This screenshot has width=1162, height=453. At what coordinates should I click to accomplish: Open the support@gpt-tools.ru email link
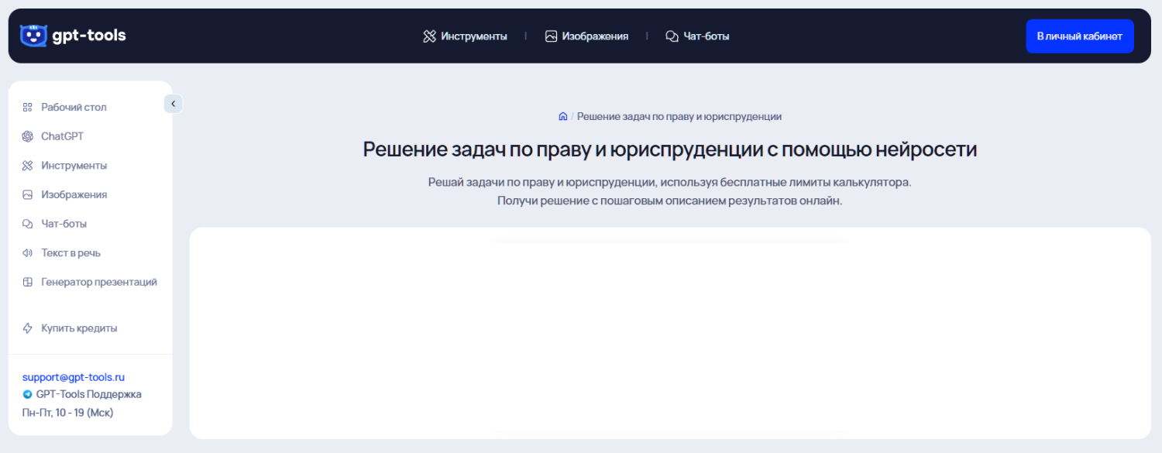click(73, 376)
